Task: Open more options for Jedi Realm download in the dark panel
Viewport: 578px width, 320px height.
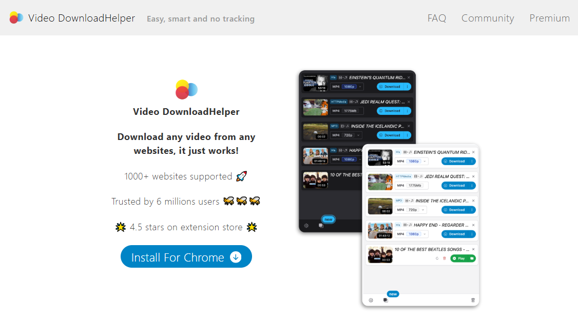Action: [x=408, y=111]
